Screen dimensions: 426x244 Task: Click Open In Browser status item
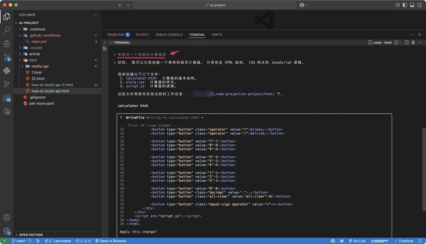pyautogui.click(x=111, y=241)
